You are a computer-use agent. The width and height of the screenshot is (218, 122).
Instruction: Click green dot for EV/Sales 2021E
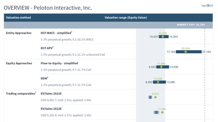click(x=155, y=97)
